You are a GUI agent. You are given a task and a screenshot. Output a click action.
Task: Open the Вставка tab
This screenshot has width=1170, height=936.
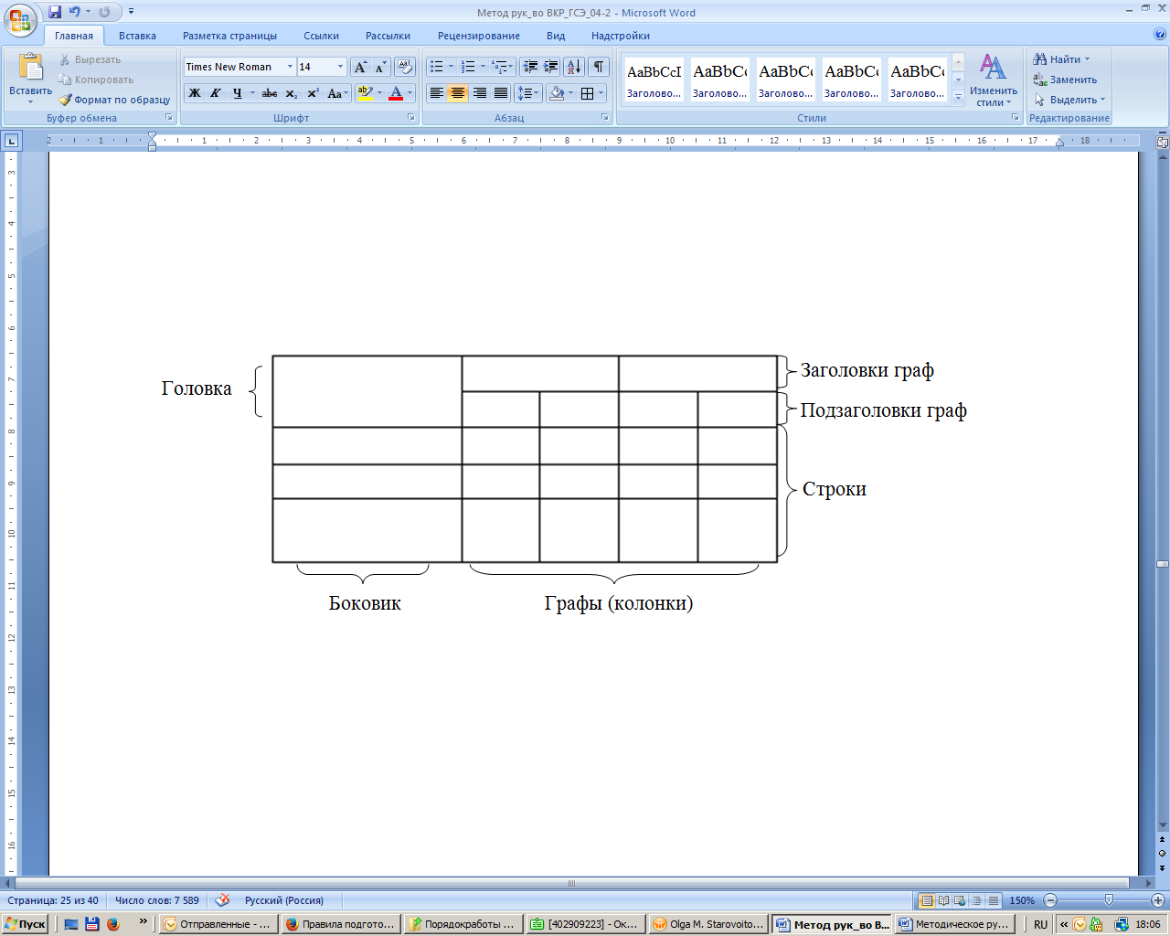pyautogui.click(x=137, y=36)
